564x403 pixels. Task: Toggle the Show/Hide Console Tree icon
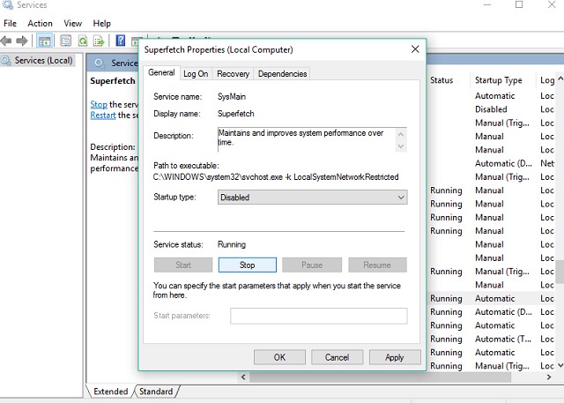(44, 41)
